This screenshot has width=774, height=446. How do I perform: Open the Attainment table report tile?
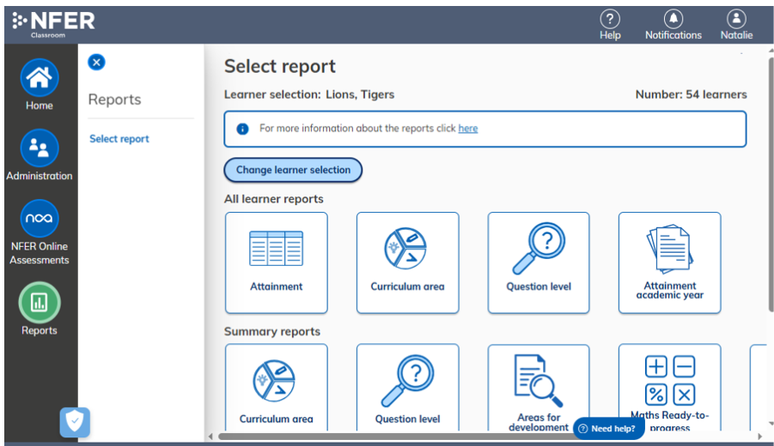277,262
